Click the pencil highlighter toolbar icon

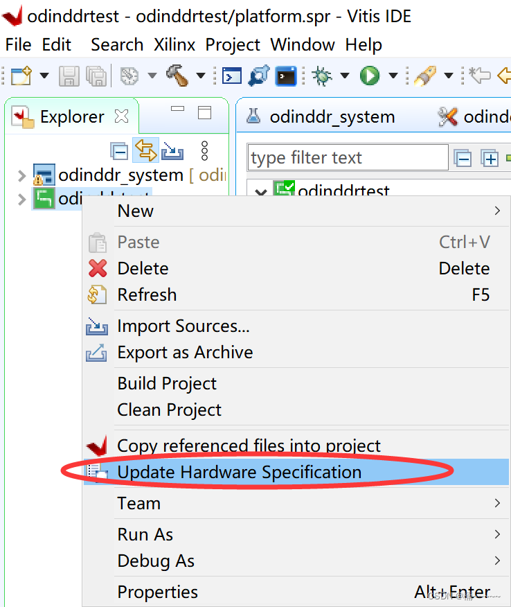tap(425, 76)
